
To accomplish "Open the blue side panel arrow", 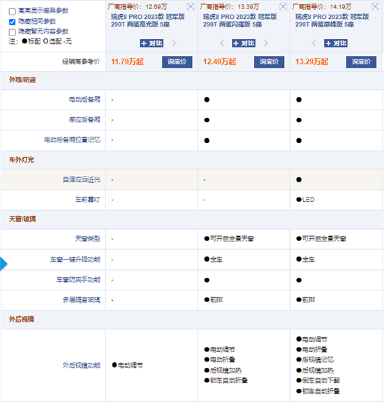I will click(x=3, y=264).
